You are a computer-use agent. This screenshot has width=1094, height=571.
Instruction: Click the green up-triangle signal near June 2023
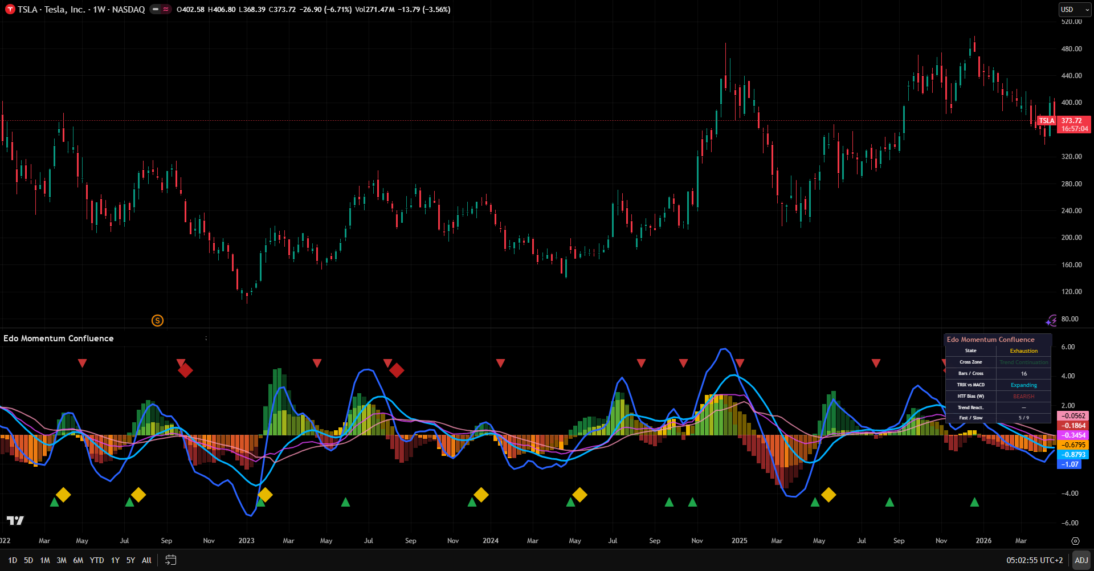[345, 502]
